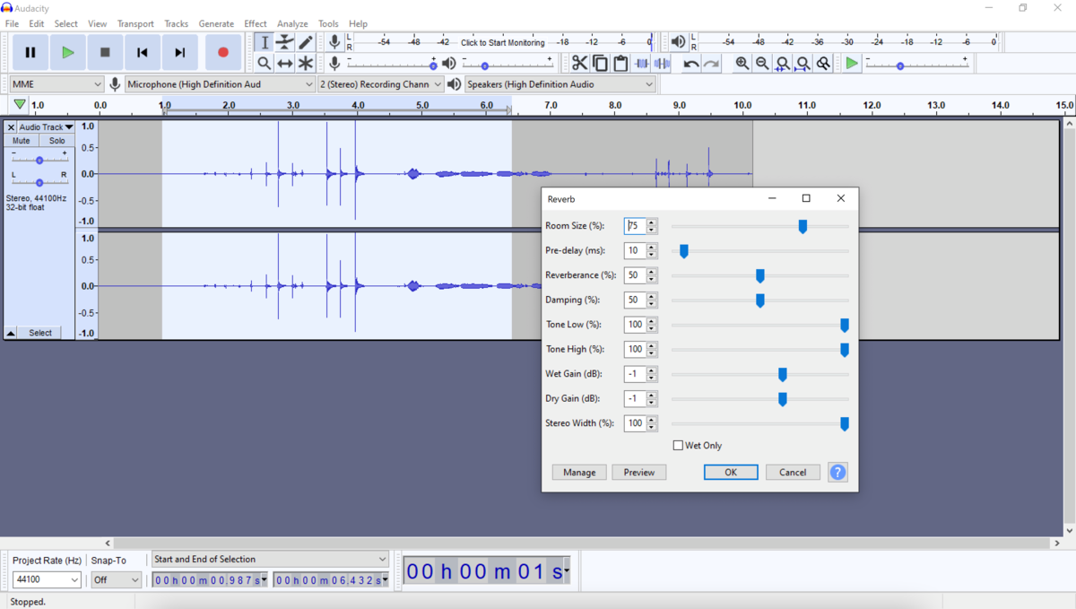Viewport: 1076px width, 609px height.
Task: Select the Envelope tool
Action: 285,42
